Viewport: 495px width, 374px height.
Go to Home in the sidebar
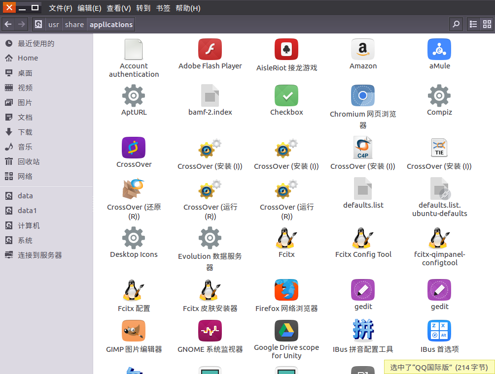46,58
